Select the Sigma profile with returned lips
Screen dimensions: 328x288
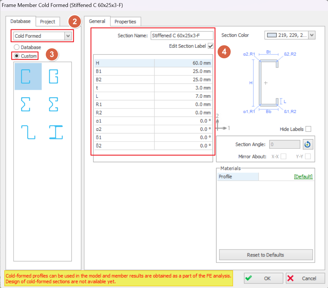(53, 104)
